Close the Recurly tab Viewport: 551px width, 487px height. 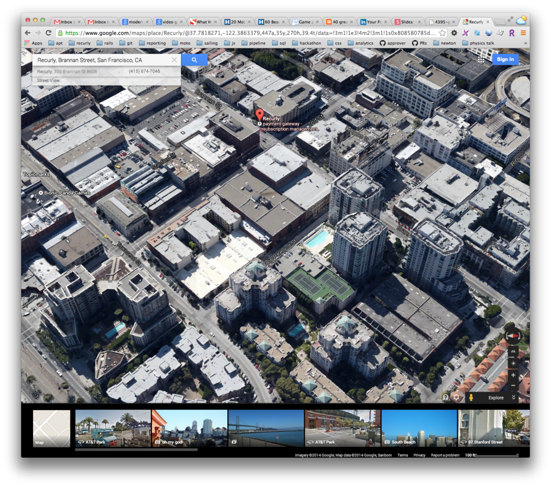pos(488,22)
